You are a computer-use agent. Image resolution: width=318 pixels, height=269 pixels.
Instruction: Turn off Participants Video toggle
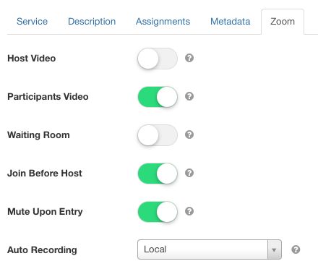(x=158, y=97)
